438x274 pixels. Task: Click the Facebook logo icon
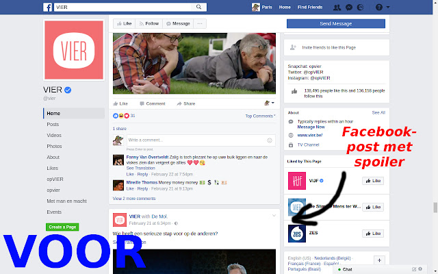(x=47, y=8)
